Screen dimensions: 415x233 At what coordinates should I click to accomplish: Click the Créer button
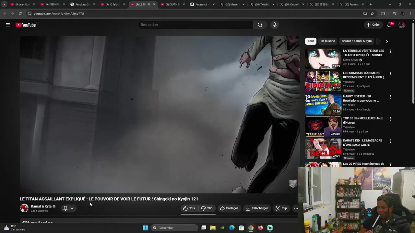373,25
